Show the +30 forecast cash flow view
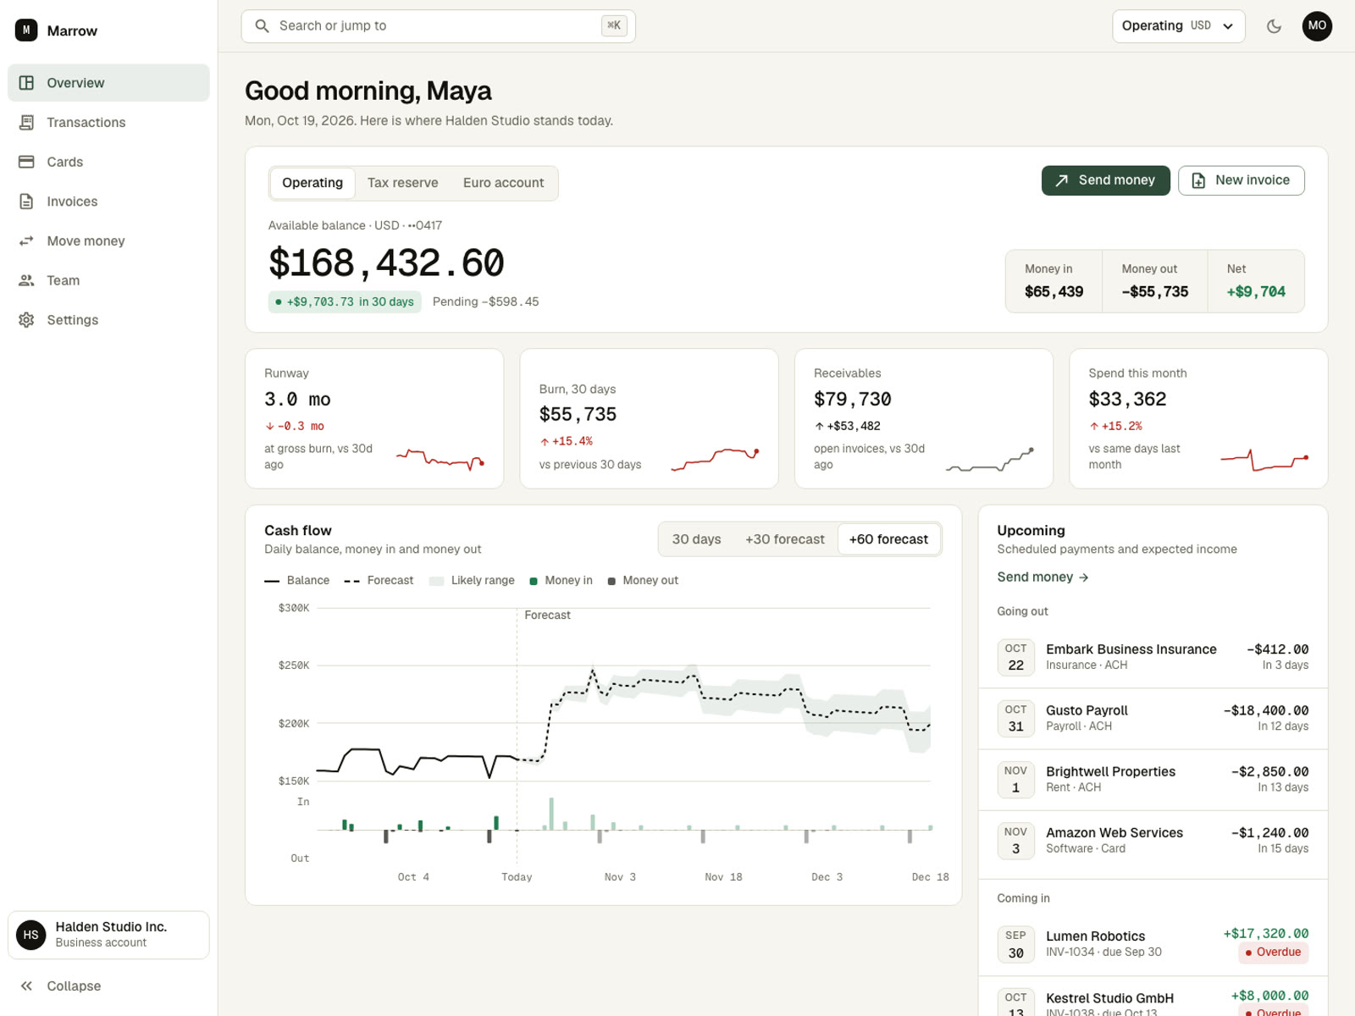Image resolution: width=1355 pixels, height=1016 pixels. point(785,539)
